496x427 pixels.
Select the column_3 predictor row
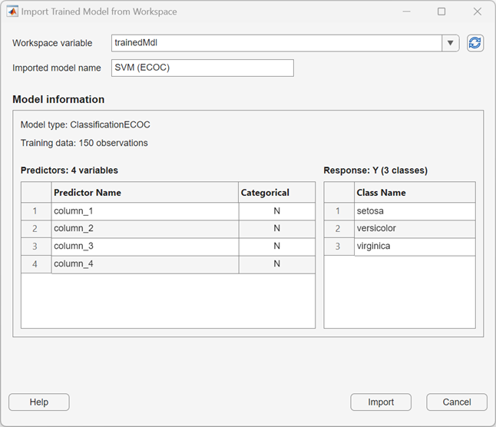coord(144,247)
